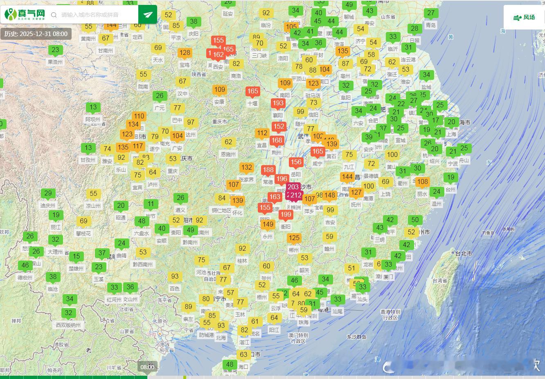
Task: Click the green timeline progress bar at bottom
Action: tap(74, 377)
